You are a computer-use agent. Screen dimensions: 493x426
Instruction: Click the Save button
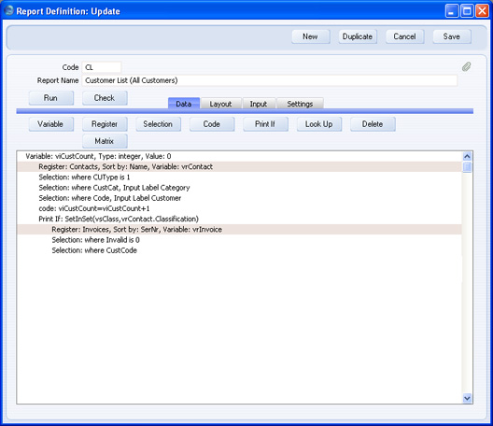click(x=452, y=36)
